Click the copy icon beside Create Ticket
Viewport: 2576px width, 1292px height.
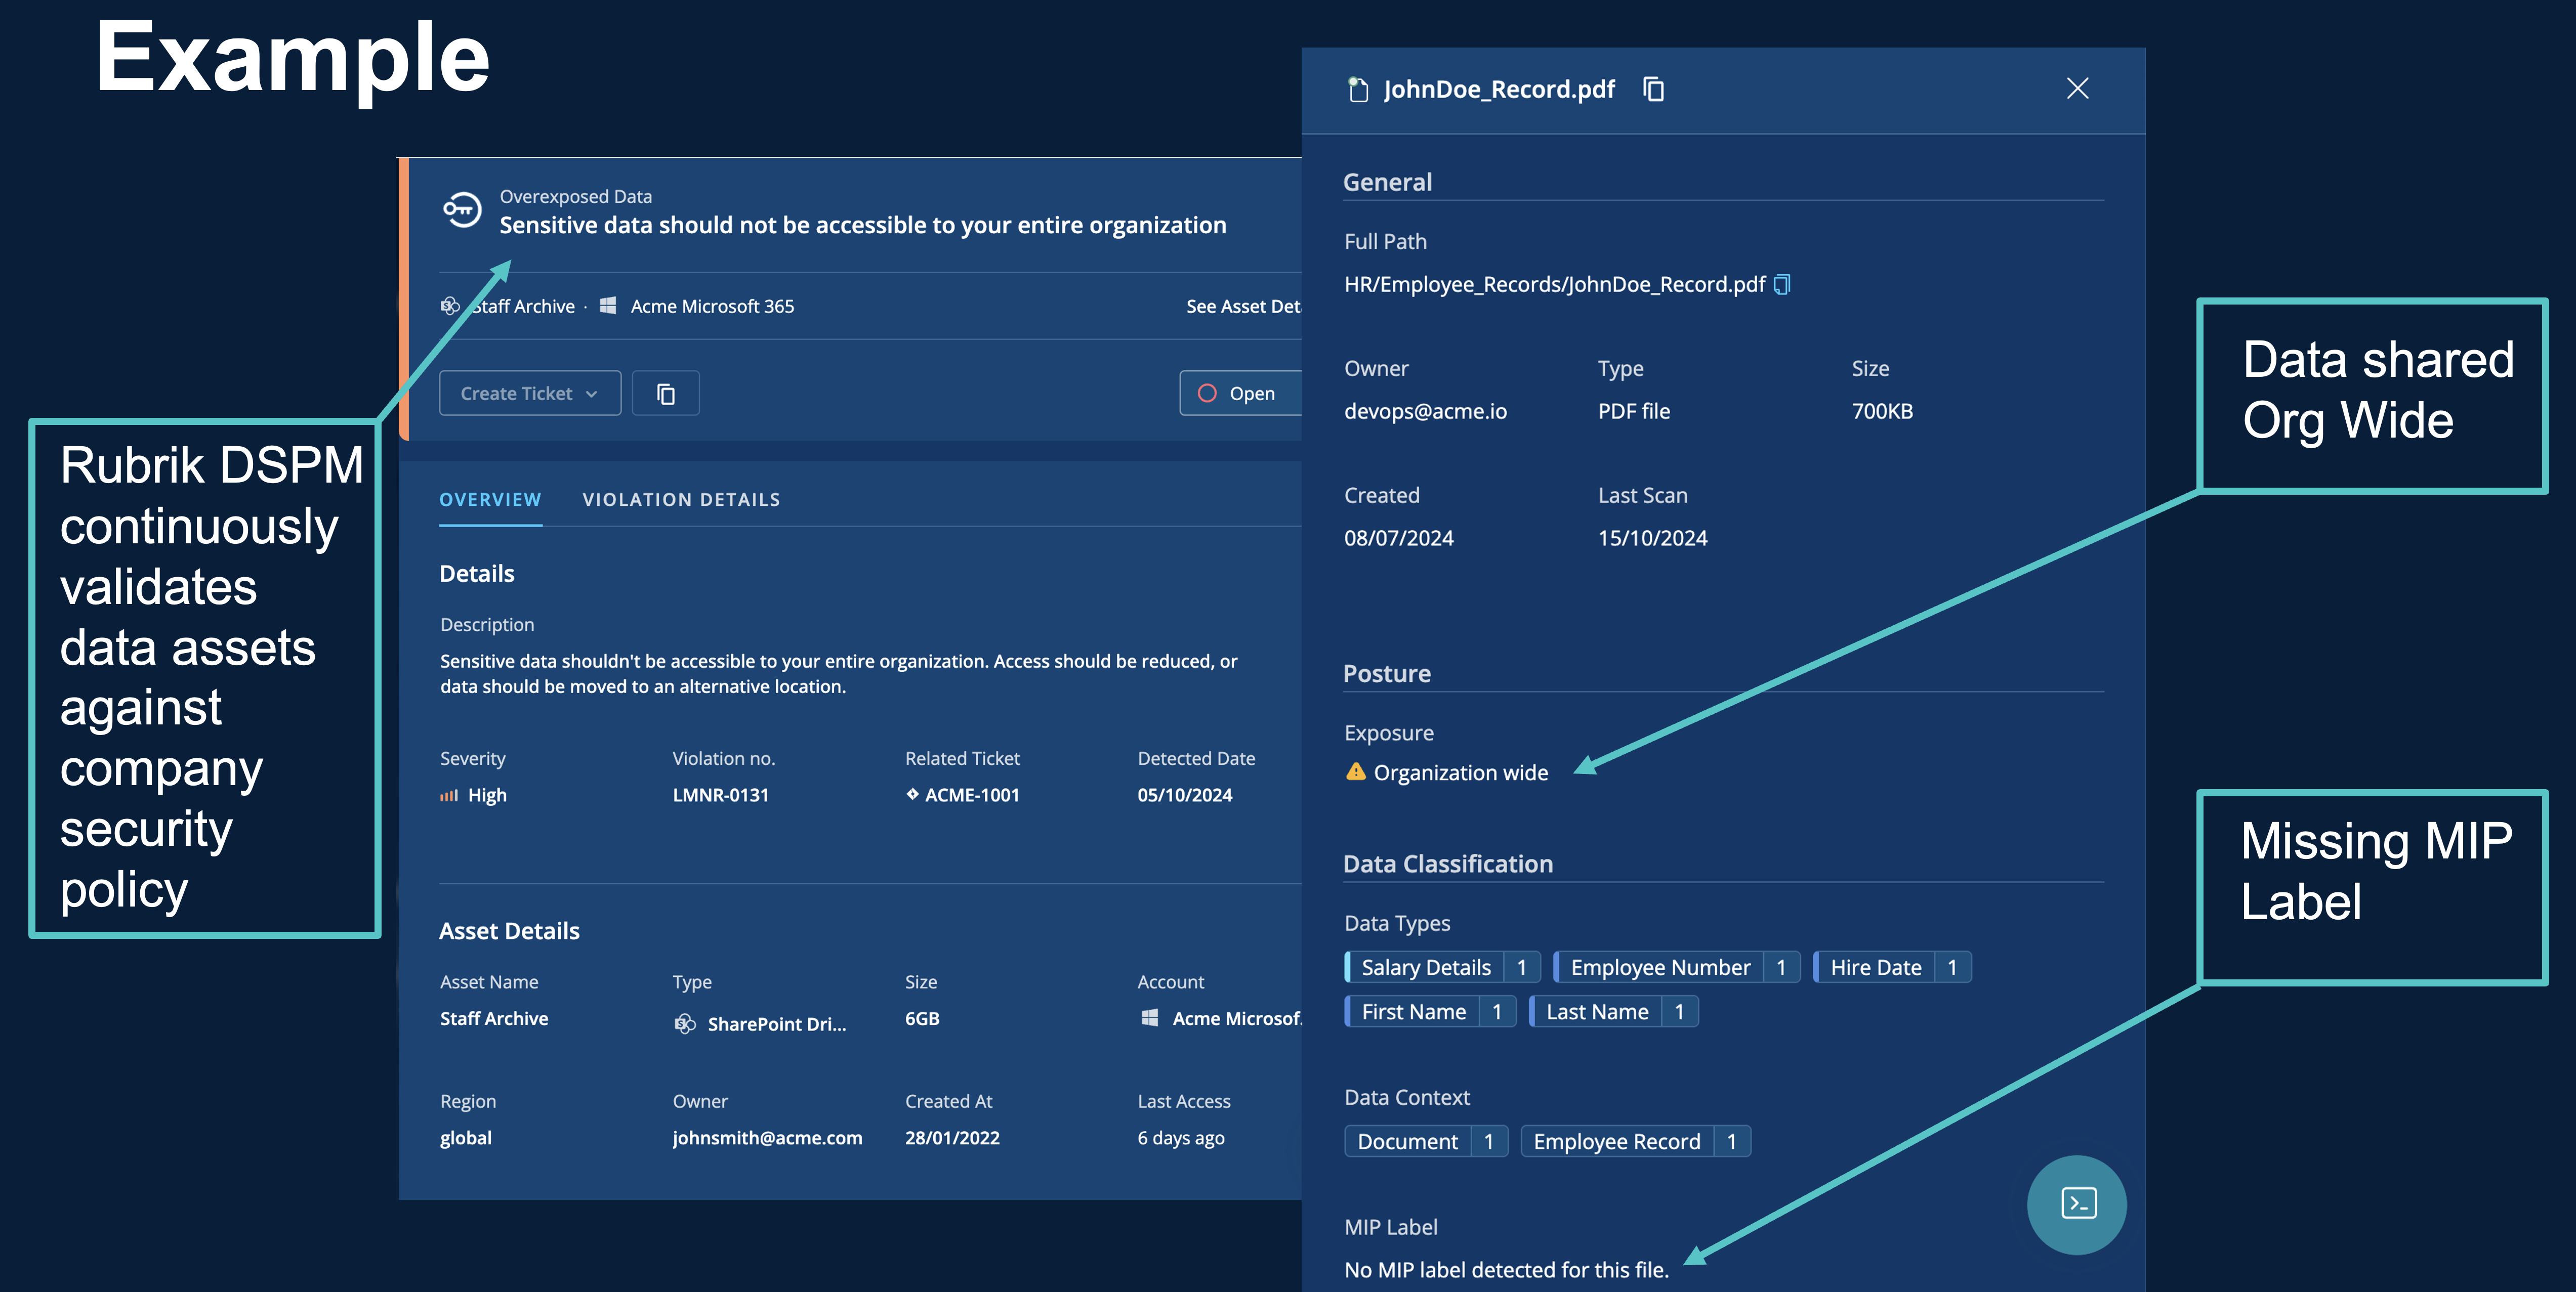(x=666, y=394)
